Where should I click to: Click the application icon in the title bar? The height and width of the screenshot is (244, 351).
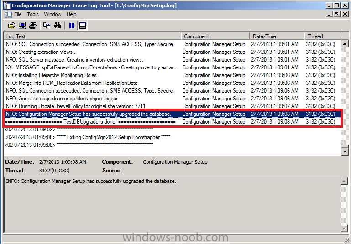pyautogui.click(x=7, y=5)
